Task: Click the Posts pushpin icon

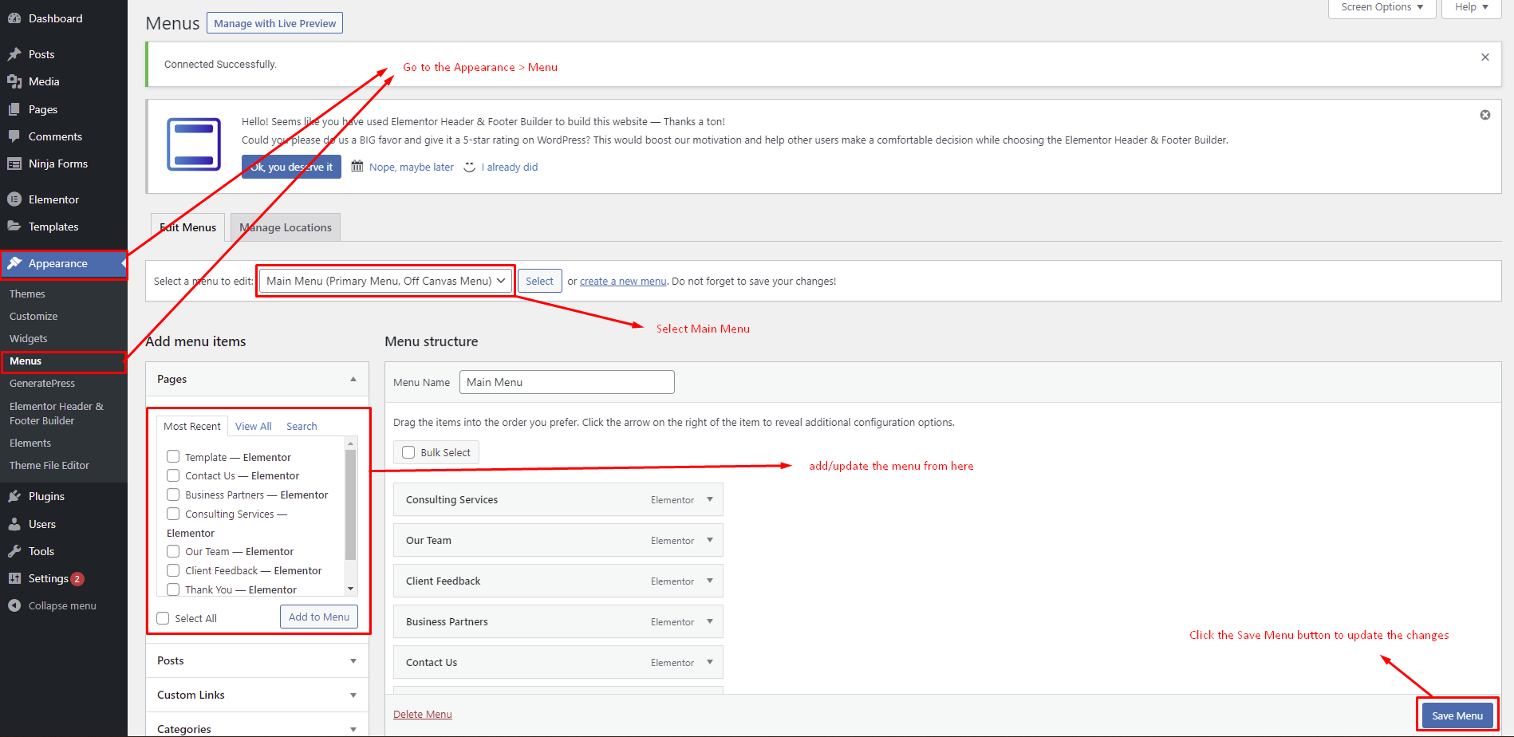Action: tap(14, 54)
